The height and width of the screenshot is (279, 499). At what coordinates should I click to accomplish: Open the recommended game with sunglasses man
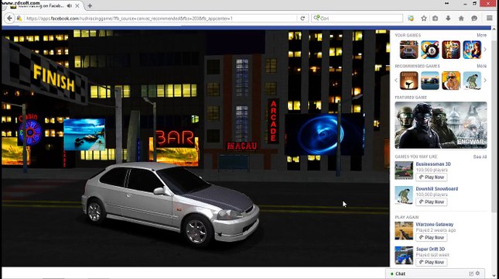[451, 81]
